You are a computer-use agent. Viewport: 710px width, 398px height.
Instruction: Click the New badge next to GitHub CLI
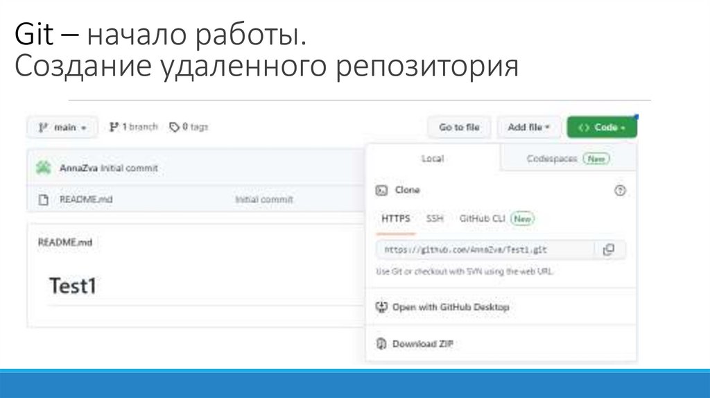(523, 218)
